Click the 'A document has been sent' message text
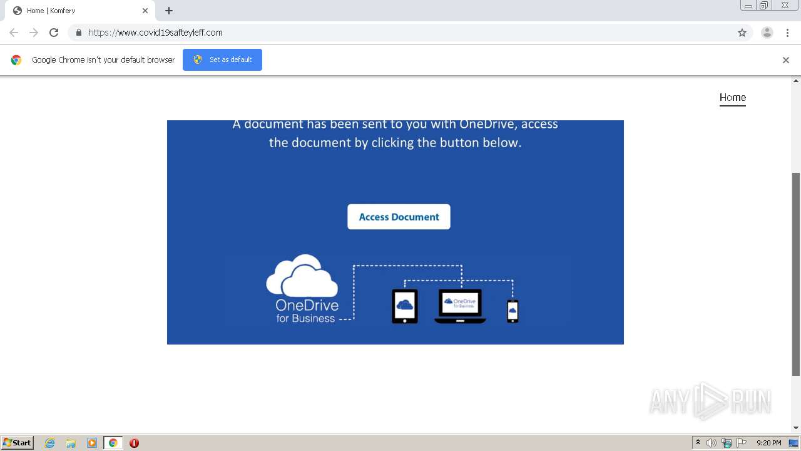 [x=395, y=133]
